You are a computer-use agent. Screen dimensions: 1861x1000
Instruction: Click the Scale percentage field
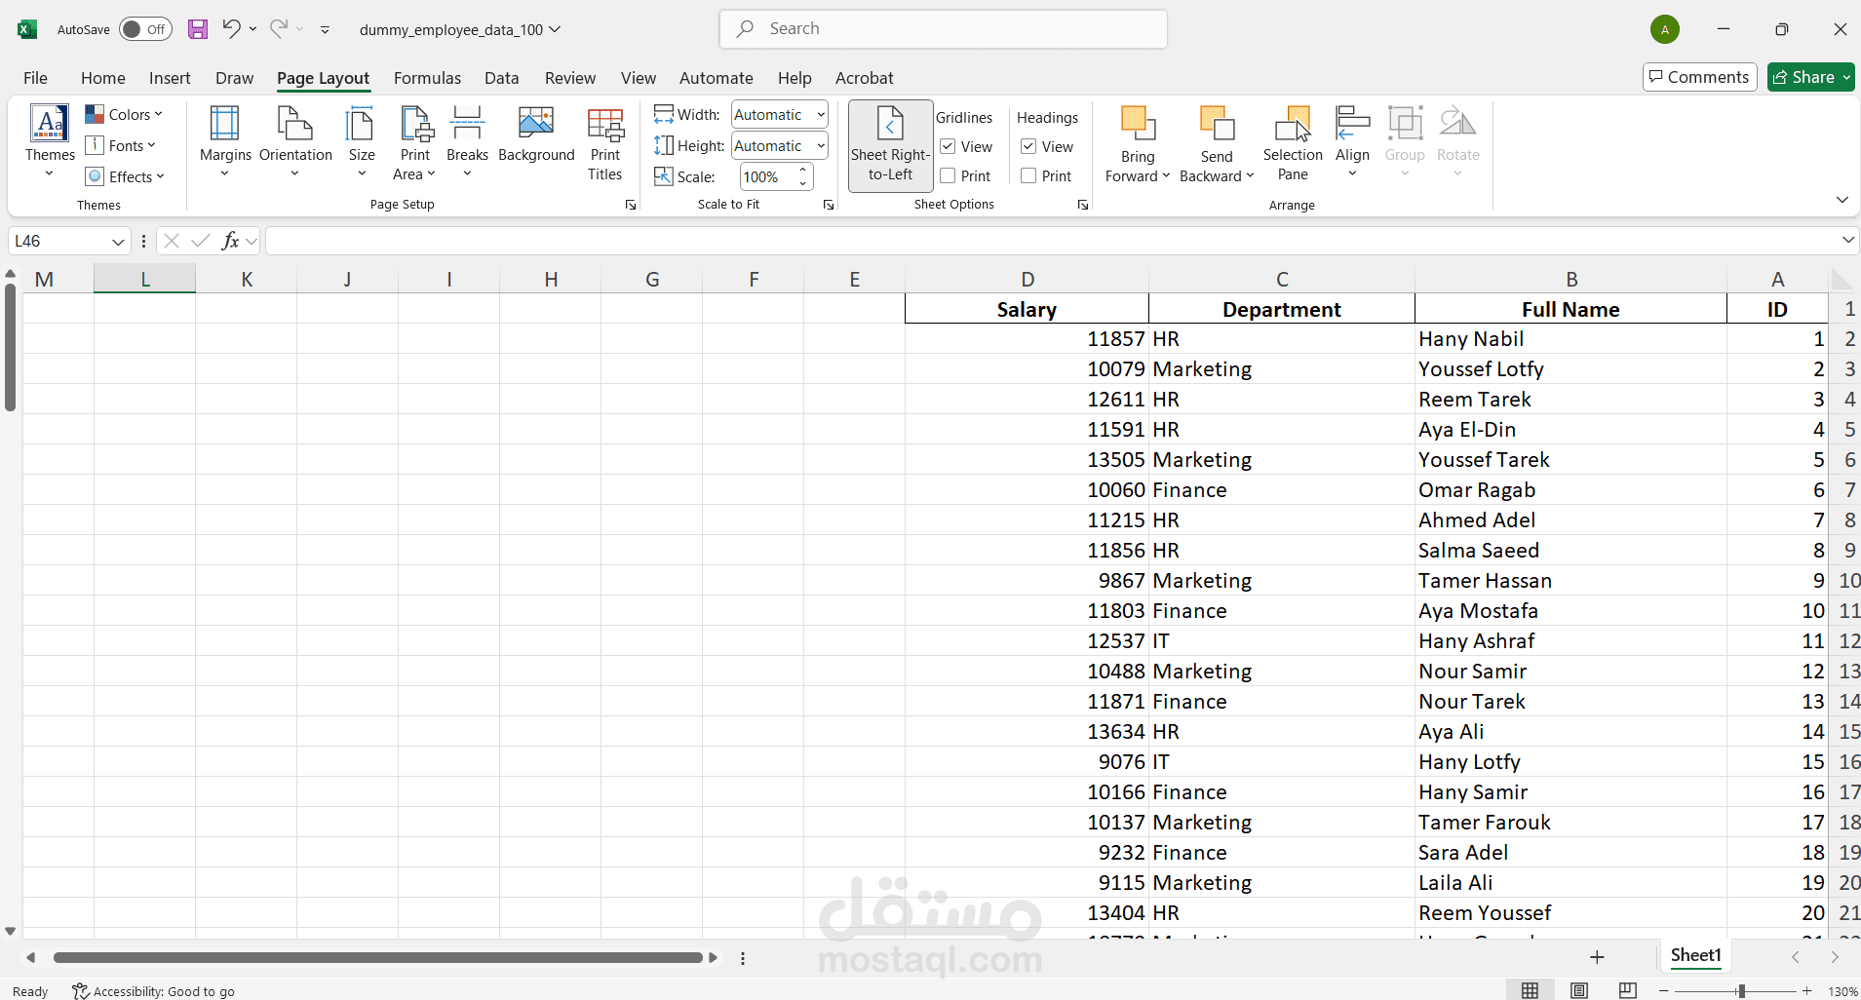pyautogui.click(x=767, y=177)
